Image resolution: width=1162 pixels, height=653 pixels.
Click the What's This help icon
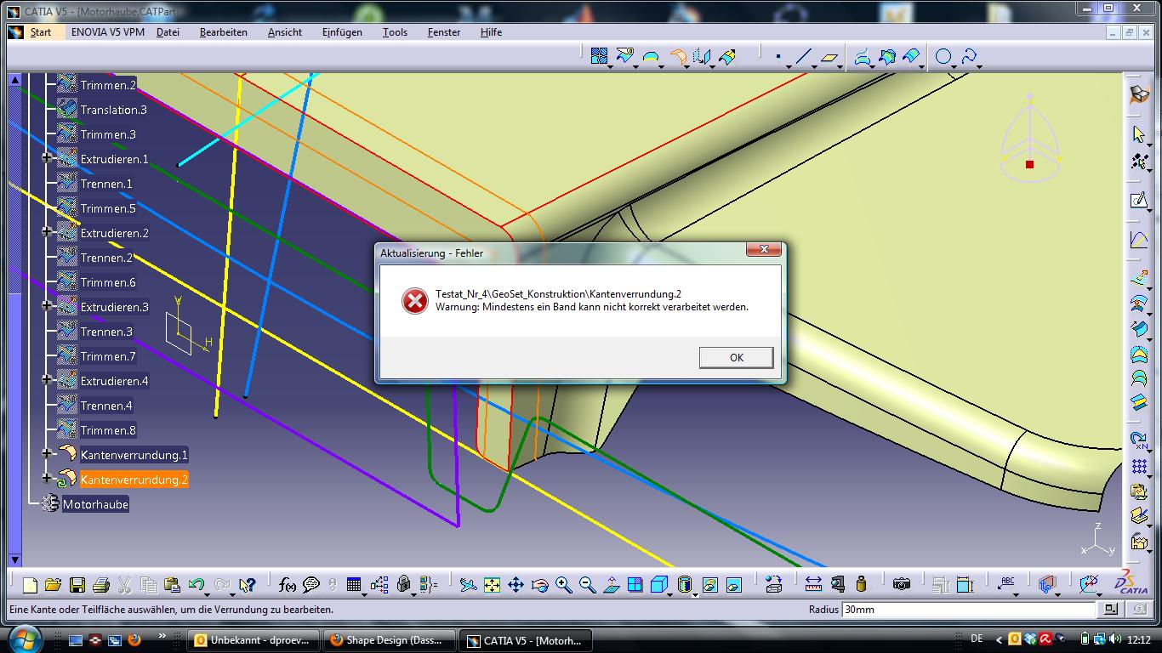point(247,585)
